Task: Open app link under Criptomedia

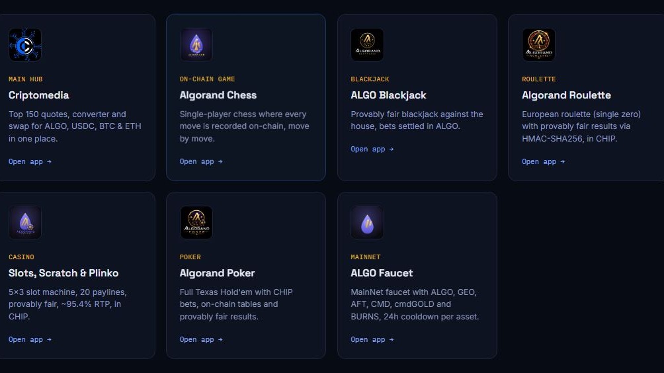Action: click(x=30, y=161)
